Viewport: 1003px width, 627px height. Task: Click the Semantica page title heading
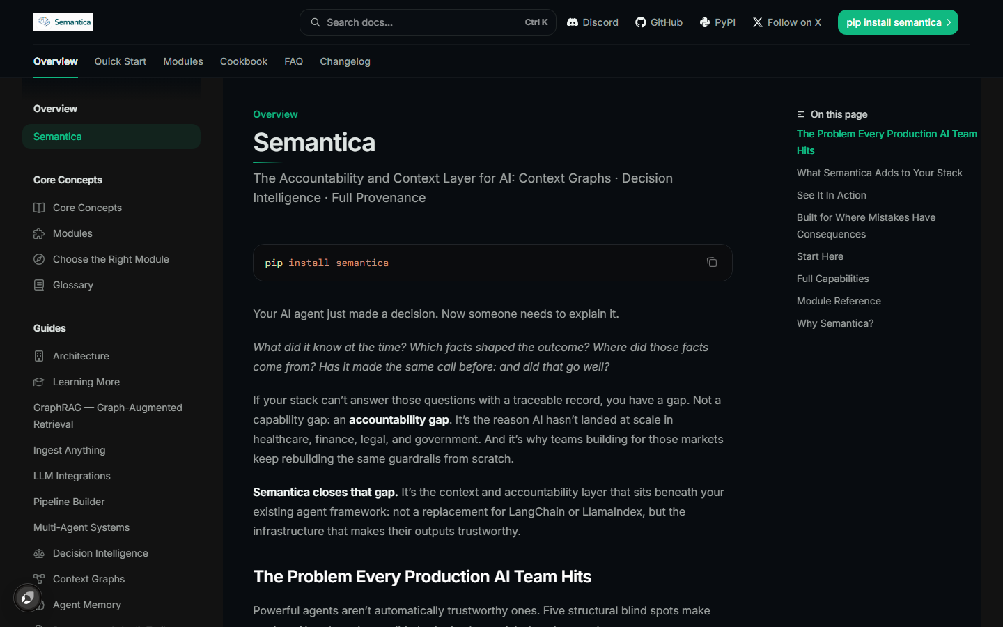coord(314,143)
